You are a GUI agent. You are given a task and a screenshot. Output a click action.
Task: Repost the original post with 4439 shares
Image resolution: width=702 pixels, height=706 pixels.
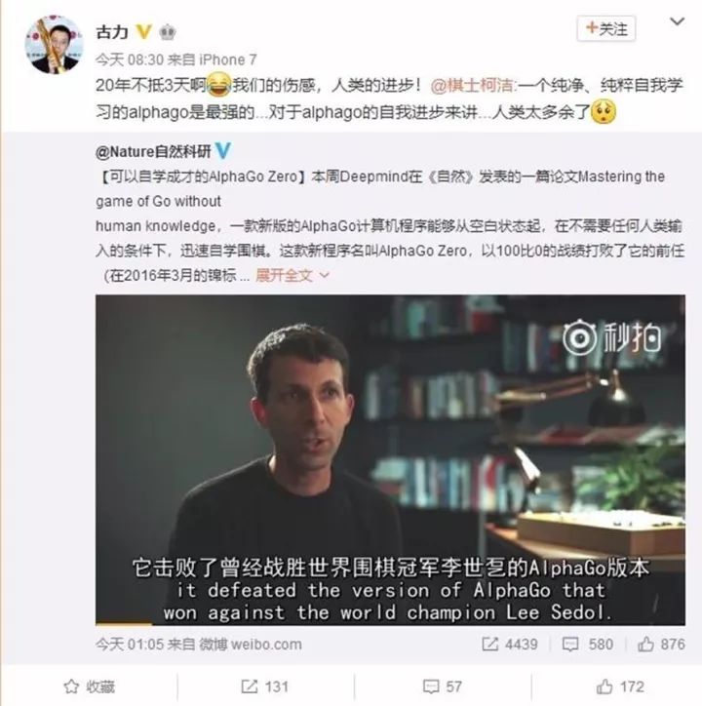pyautogui.click(x=510, y=645)
